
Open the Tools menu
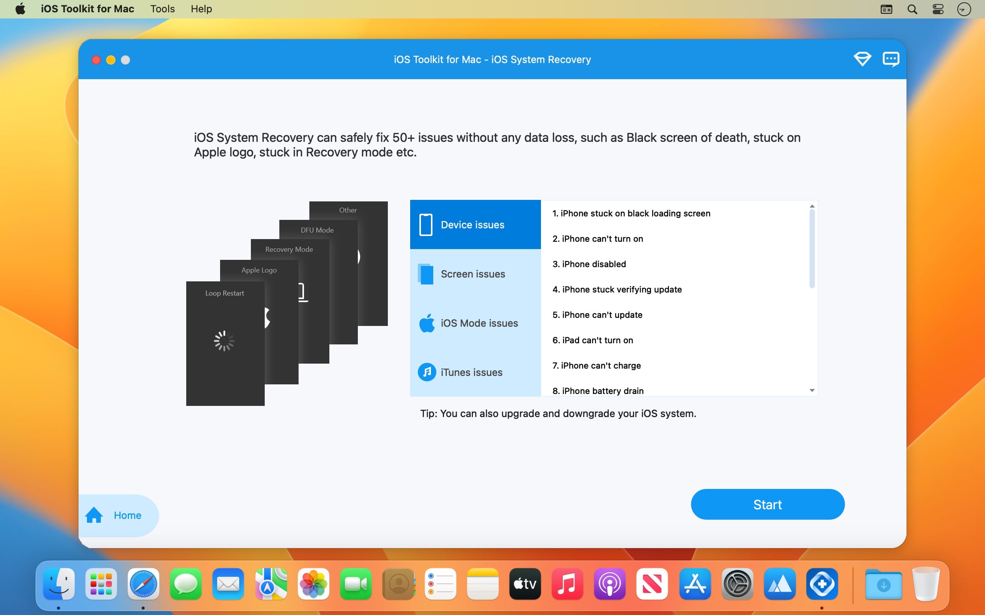click(162, 9)
